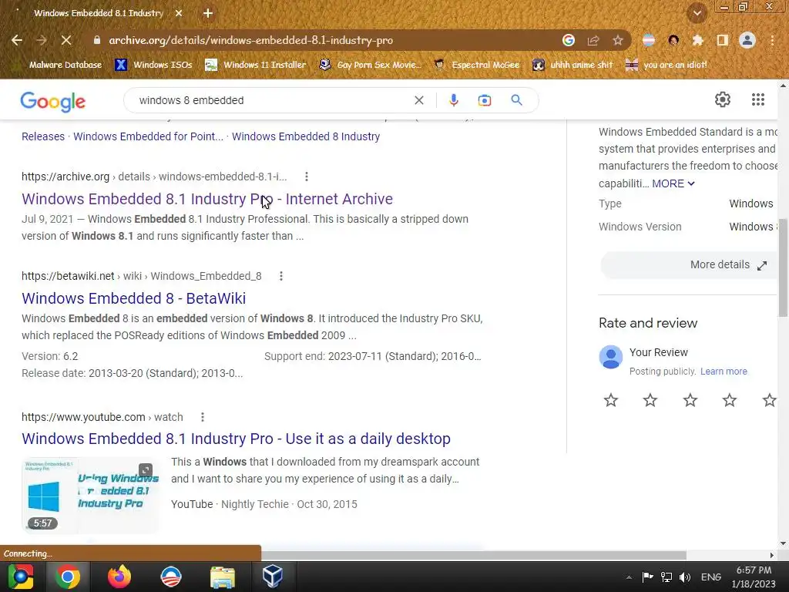
Task: Click the More details button
Action: click(x=688, y=265)
